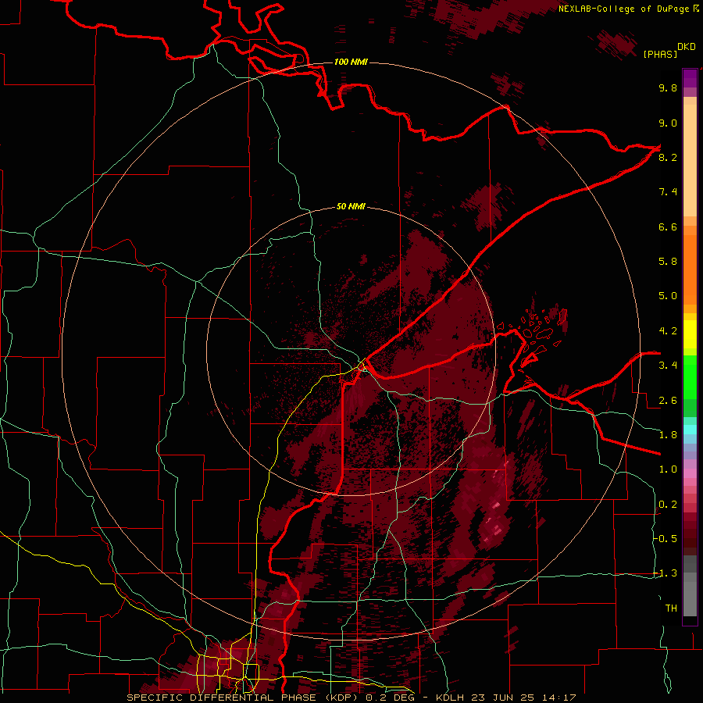Image resolution: width=703 pixels, height=703 pixels.
Task: Click the cyan segment of color bar
Action: (690, 430)
